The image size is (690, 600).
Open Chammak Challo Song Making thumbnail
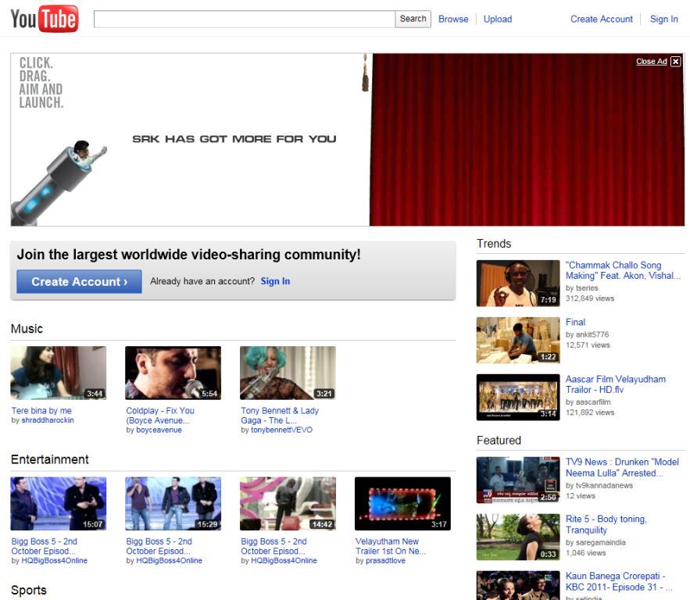tap(518, 284)
